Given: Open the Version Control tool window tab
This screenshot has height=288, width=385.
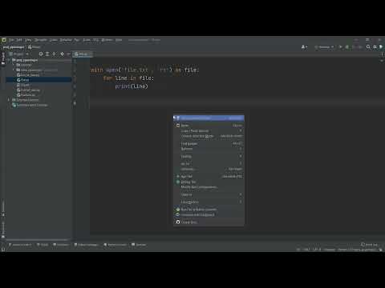Looking at the screenshot, I should click(20, 245).
